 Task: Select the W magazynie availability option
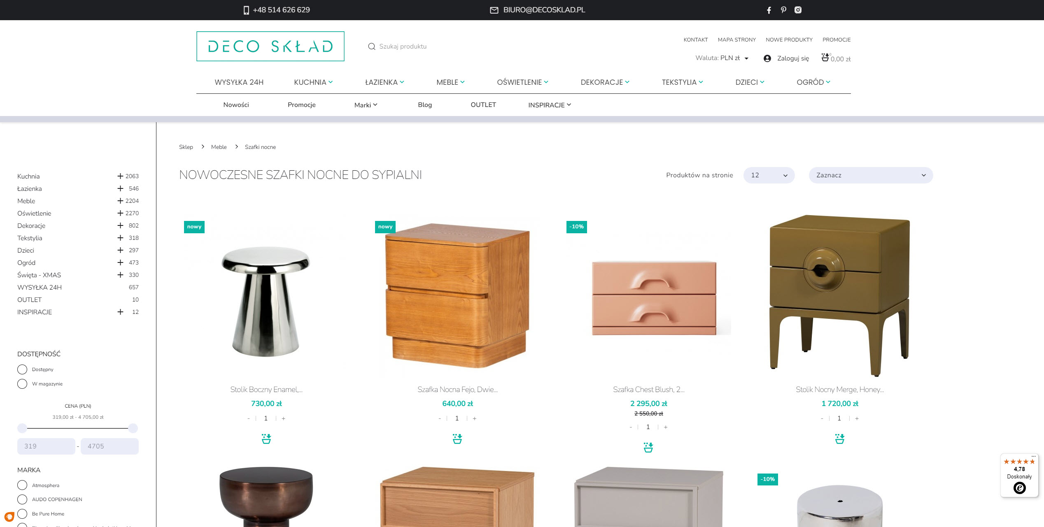point(22,384)
